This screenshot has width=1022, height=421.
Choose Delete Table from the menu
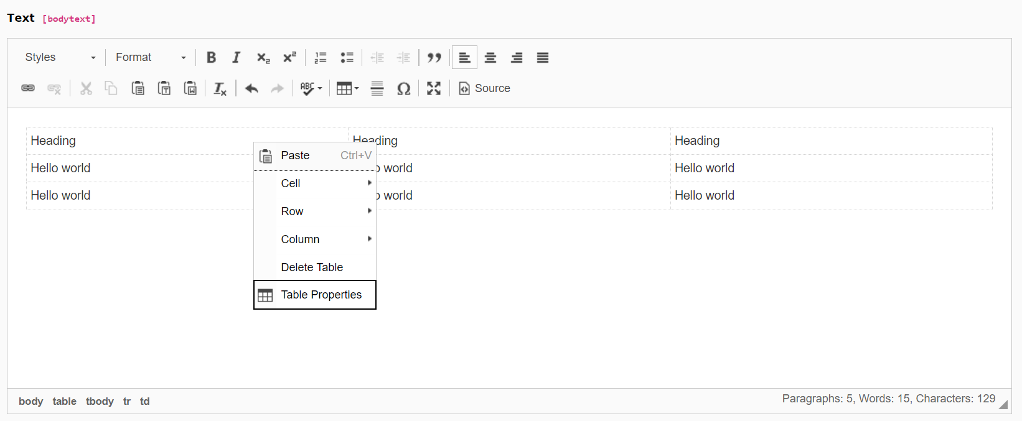click(315, 267)
